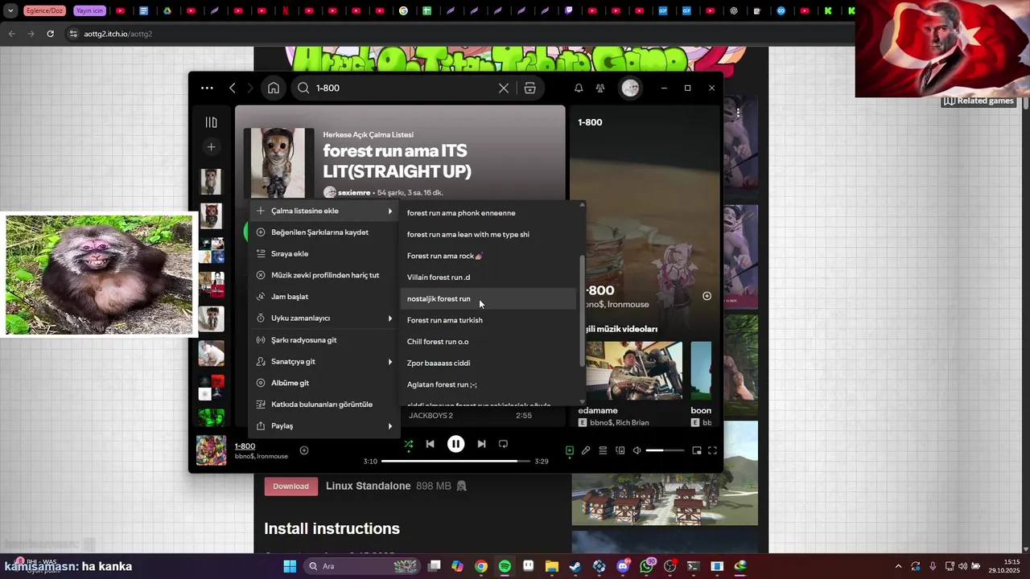Mute the Spotify volume speaker
This screenshot has width=1030, height=579.
(637, 451)
